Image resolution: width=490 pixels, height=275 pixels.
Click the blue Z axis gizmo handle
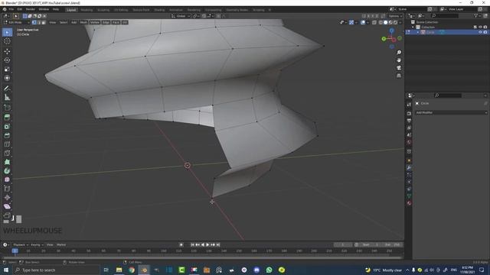point(391,31)
